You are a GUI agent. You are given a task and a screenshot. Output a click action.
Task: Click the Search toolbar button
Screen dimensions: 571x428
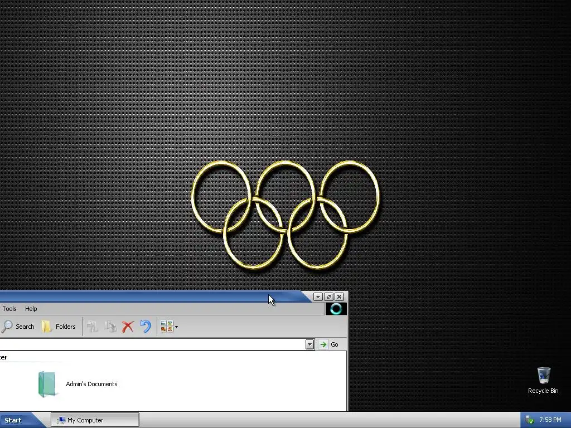click(x=18, y=327)
